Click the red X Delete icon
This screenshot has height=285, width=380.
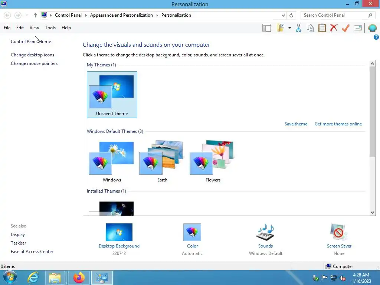coord(334,28)
